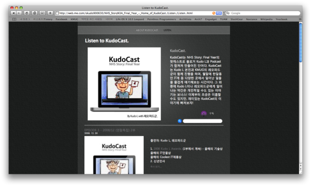Click the Safari back arrow button
The height and width of the screenshot is (186, 311).
[x=14, y=13]
